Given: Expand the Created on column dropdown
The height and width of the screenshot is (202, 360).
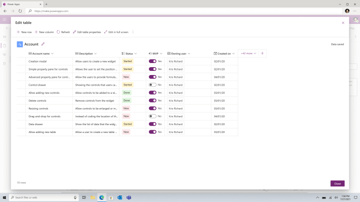Looking at the screenshot, I should coord(234,53).
